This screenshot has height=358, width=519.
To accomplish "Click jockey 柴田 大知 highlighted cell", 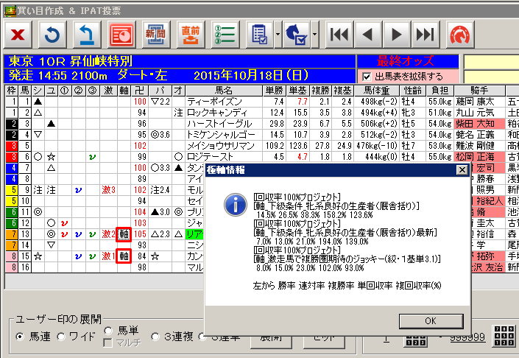I will (x=479, y=124).
